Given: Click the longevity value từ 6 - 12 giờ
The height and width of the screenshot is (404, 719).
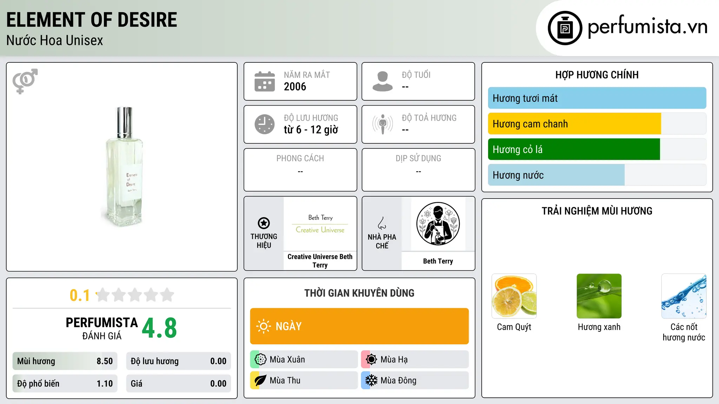Looking at the screenshot, I should (x=311, y=130).
